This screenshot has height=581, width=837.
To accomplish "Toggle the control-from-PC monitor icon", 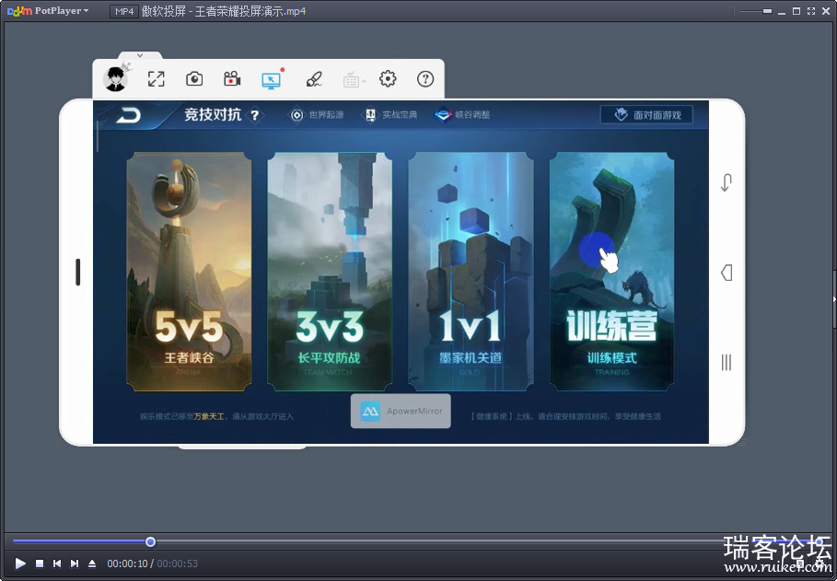I will pos(271,80).
